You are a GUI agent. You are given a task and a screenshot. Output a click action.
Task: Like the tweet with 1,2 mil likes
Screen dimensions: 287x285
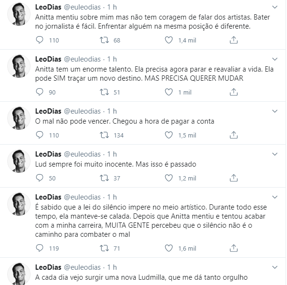(169, 178)
